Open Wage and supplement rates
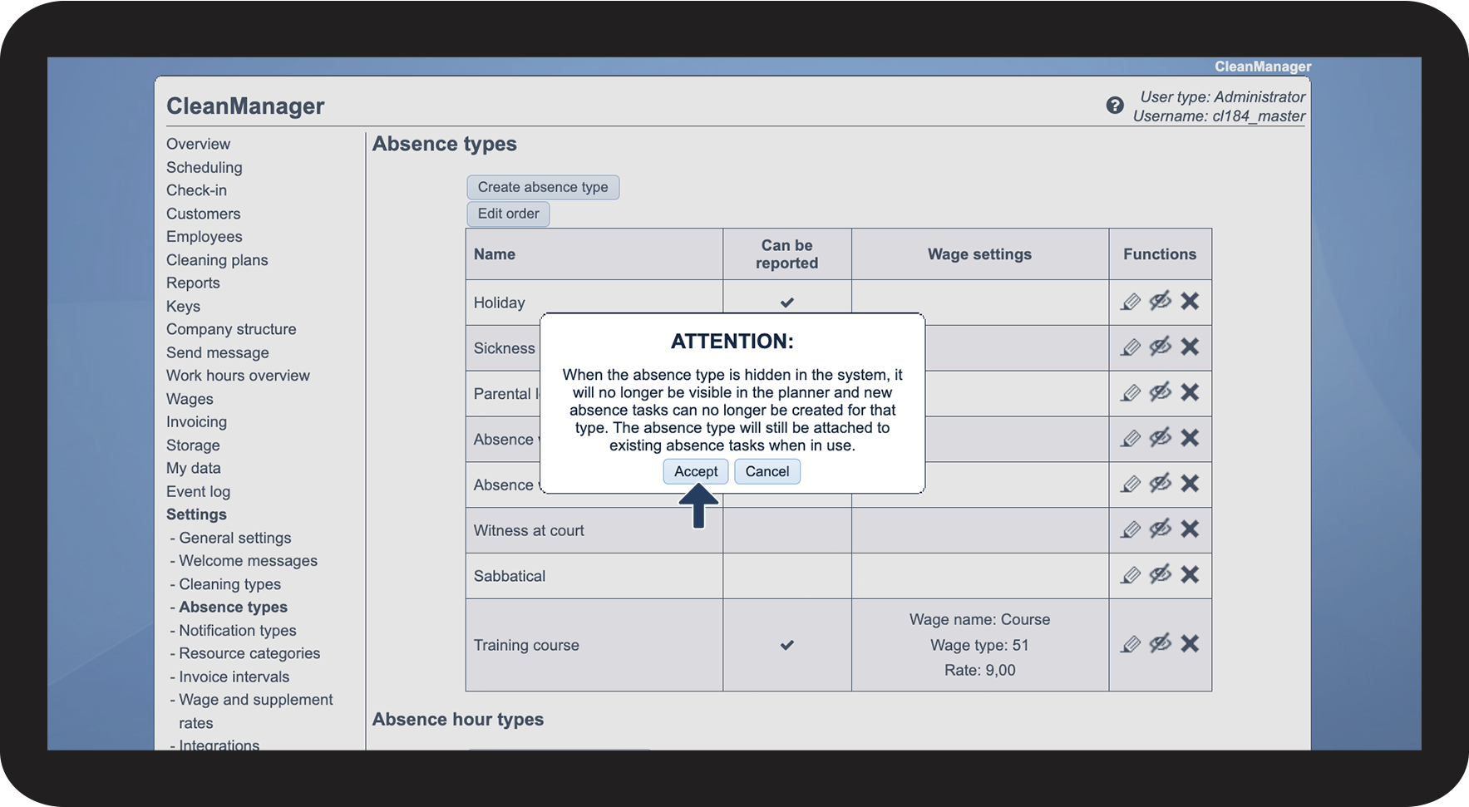Image resolution: width=1469 pixels, height=807 pixels. pyautogui.click(x=255, y=711)
